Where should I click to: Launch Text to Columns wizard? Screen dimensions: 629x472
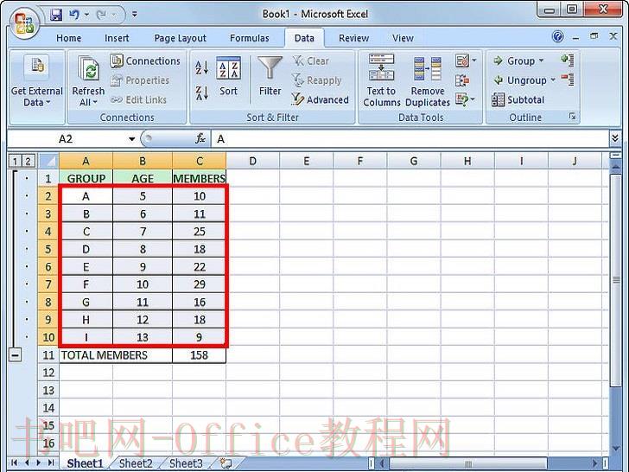pos(382,80)
